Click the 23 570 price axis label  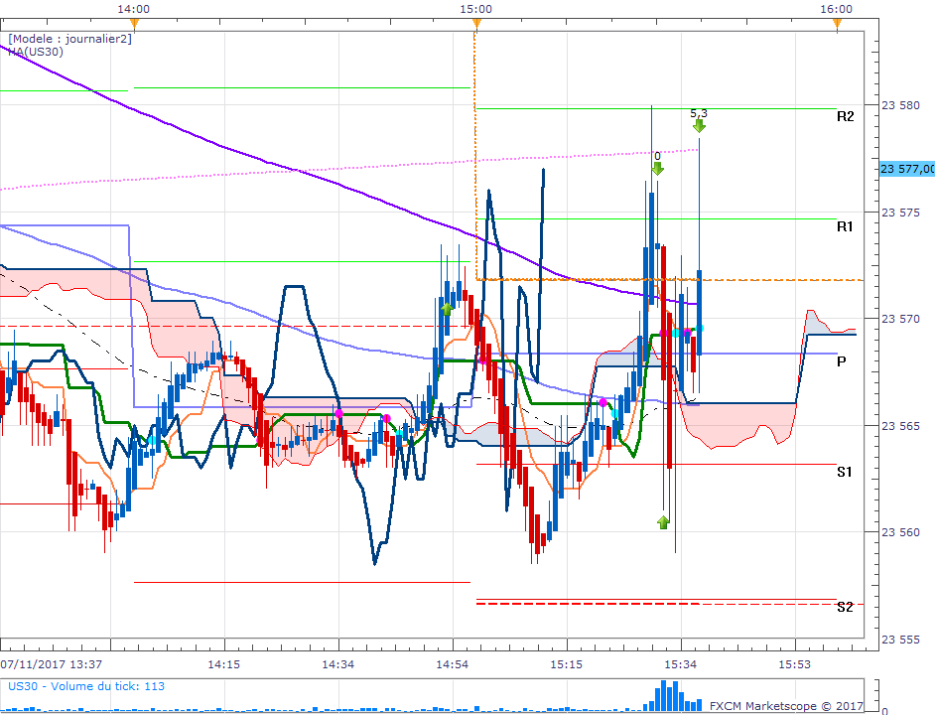tap(901, 319)
